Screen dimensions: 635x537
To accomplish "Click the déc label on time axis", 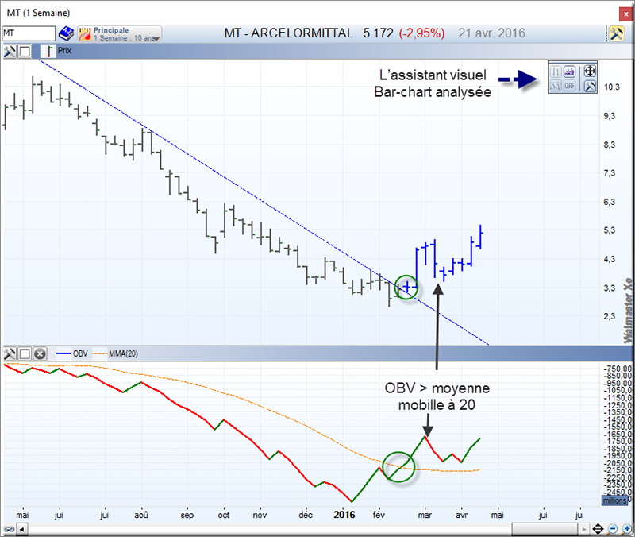I will point(306,515).
